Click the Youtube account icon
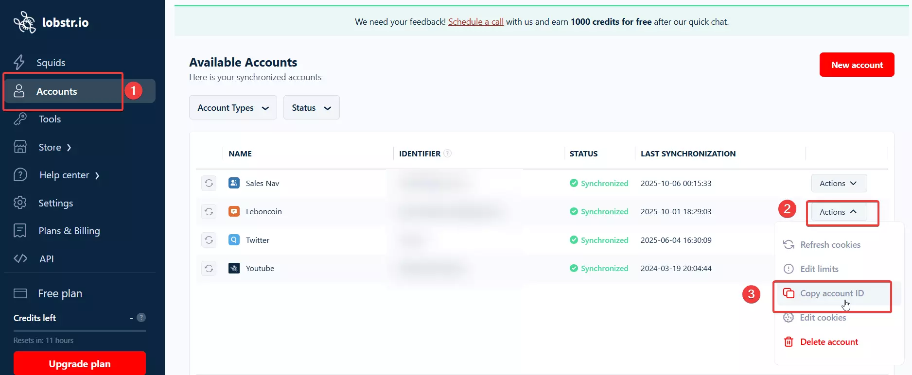Image resolution: width=912 pixels, height=375 pixels. [234, 268]
